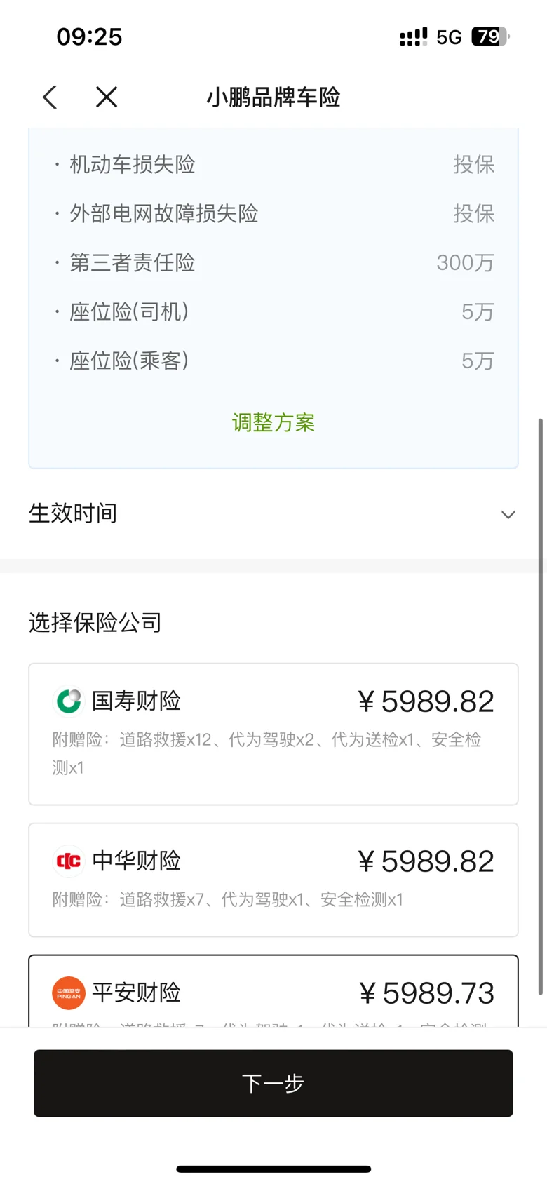Image resolution: width=547 pixels, height=1184 pixels.
Task: Tap the 中华财险 red logo
Action: 69,861
